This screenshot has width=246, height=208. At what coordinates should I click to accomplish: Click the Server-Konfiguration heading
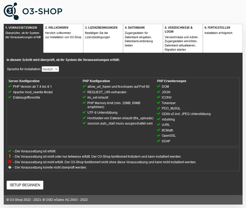pos(24,81)
